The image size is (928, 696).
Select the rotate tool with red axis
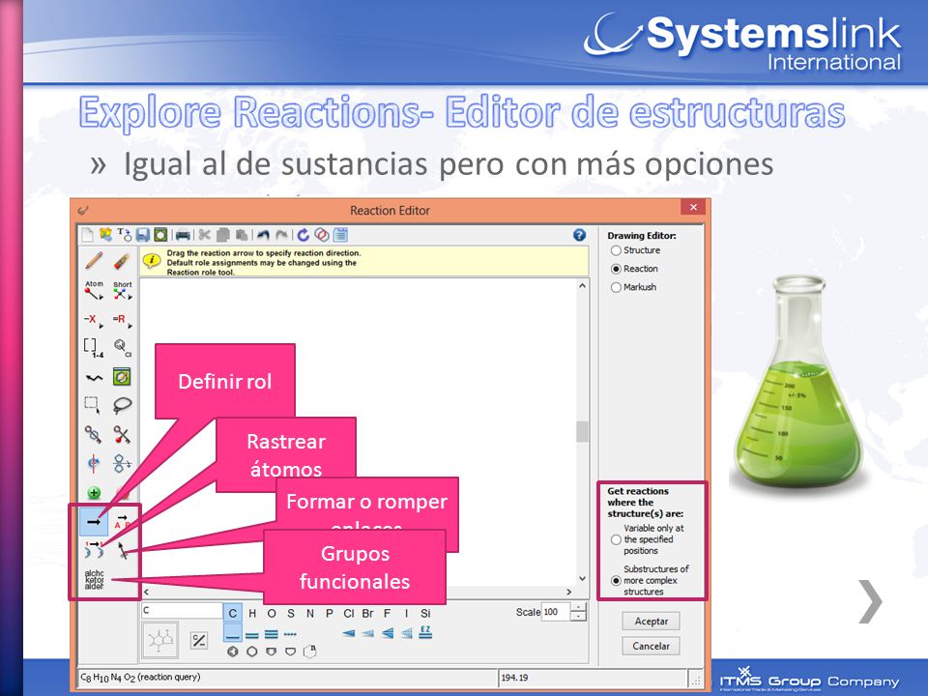pos(94,463)
